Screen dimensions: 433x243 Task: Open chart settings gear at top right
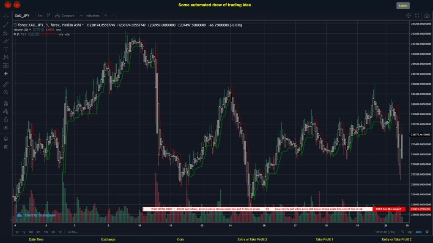[408, 16]
